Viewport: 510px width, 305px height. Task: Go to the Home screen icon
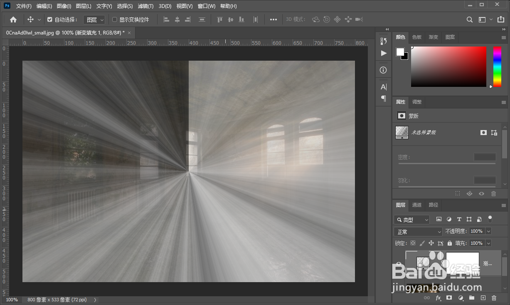[x=13, y=20]
